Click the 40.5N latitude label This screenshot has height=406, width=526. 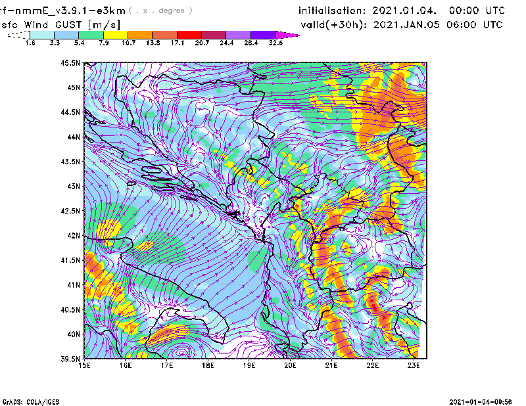click(x=70, y=310)
